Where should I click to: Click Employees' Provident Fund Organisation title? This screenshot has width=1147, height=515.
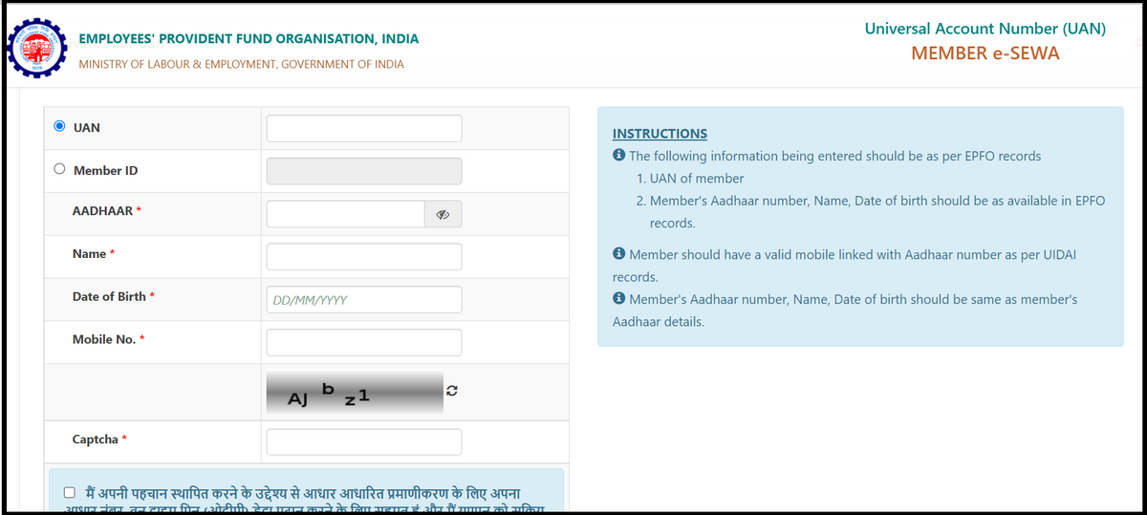coord(249,39)
